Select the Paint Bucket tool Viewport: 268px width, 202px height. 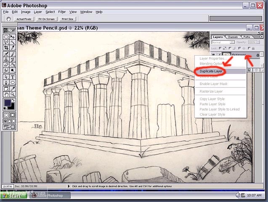click(x=13, y=65)
